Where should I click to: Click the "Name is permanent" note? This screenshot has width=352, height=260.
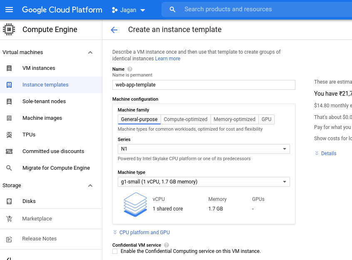[x=132, y=75]
